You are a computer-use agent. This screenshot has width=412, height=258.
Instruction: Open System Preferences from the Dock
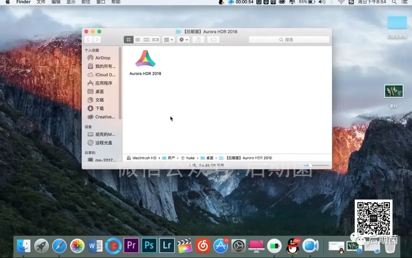tap(238, 246)
